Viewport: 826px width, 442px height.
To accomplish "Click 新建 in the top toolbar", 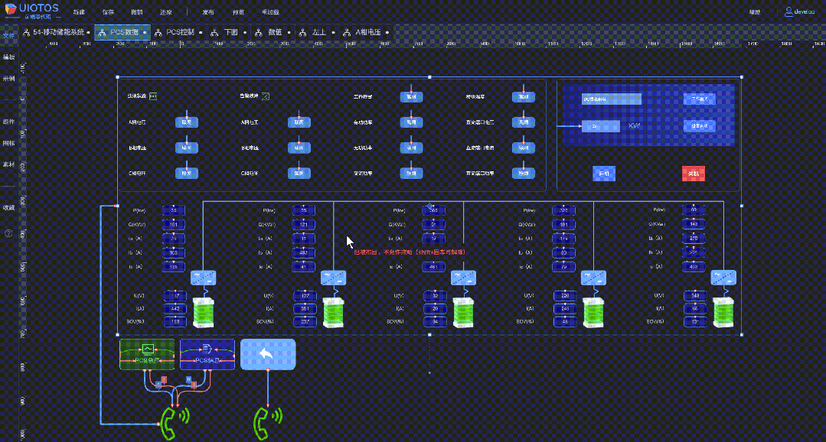I will tap(79, 11).
